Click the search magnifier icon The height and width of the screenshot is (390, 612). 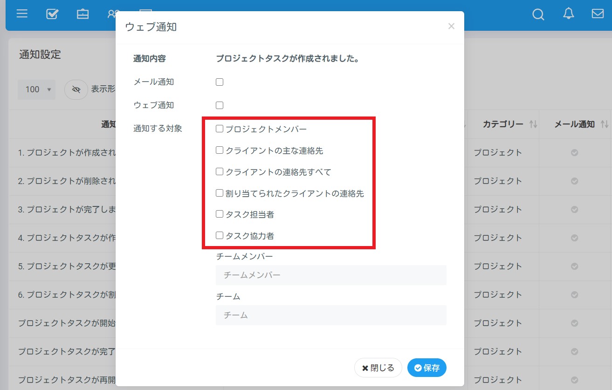[x=538, y=14]
